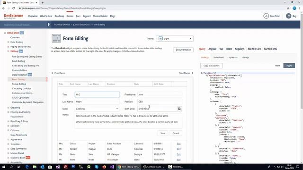Screen dimensions: 303x170
Task: Open the Windows Start menu
Action: 4,167
